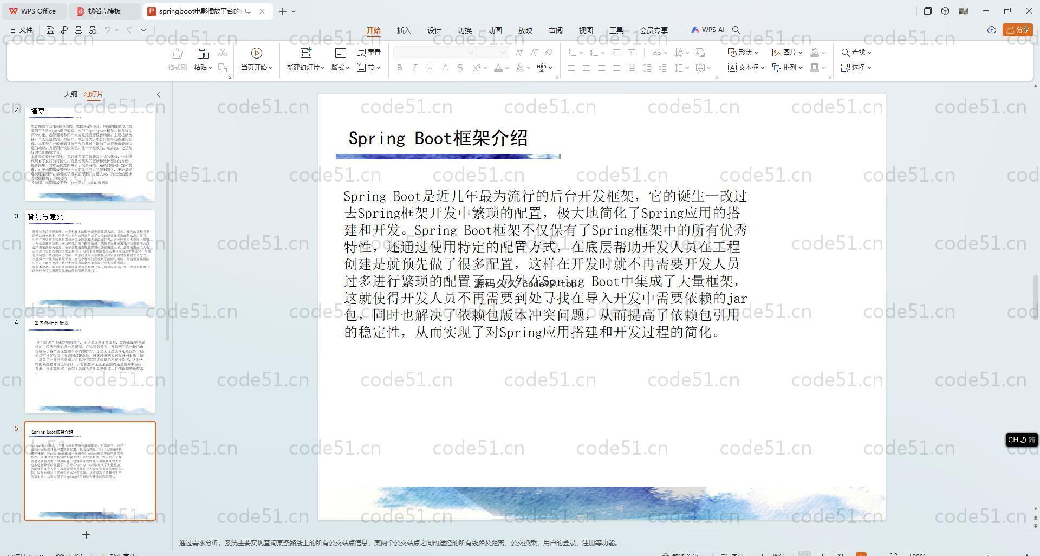Click the orange Share (分享) button
Screen dimensions: 1040x556
coord(1018,30)
